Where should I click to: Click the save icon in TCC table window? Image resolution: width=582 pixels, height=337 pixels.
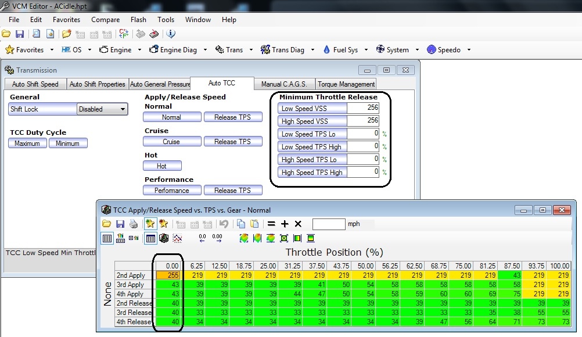tap(120, 224)
